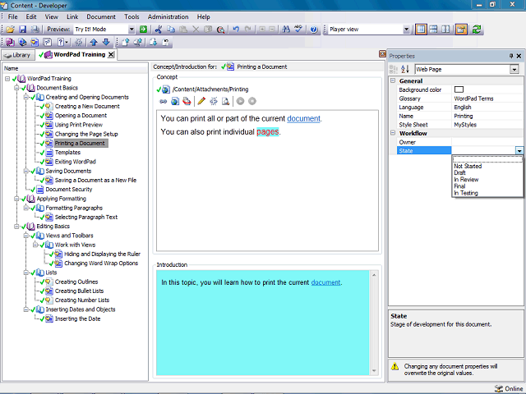Pin the Properties panel
526x394 pixels.
[511, 56]
